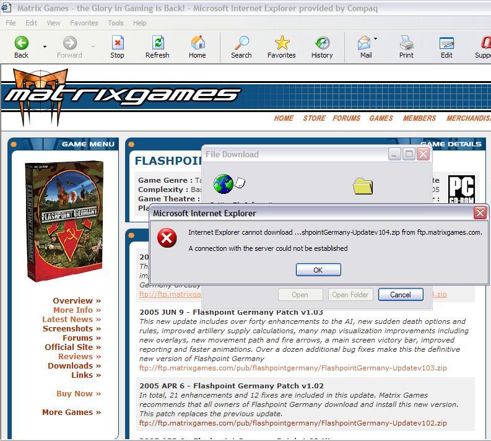Click the More Games link
This screenshot has height=441, width=491.
point(72,412)
